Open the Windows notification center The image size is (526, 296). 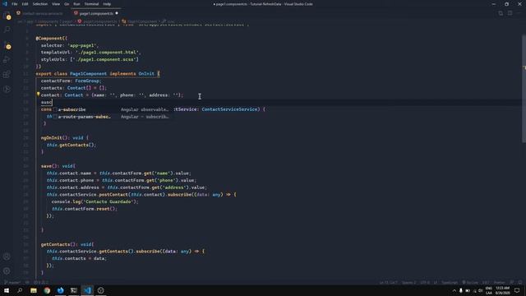(517, 290)
